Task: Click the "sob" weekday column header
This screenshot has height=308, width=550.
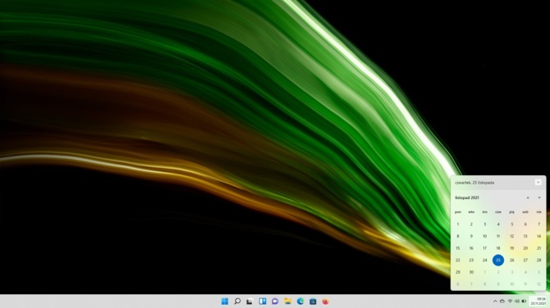Action: (525, 212)
